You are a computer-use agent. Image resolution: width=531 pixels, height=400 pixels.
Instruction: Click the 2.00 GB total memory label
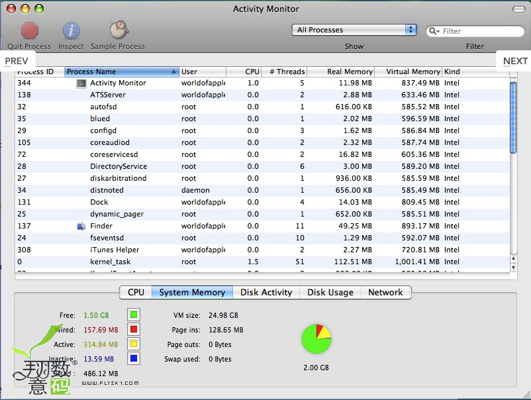(x=316, y=368)
